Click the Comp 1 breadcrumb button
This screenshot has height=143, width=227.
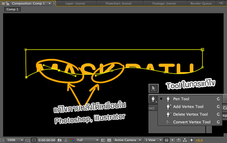coord(13,9)
